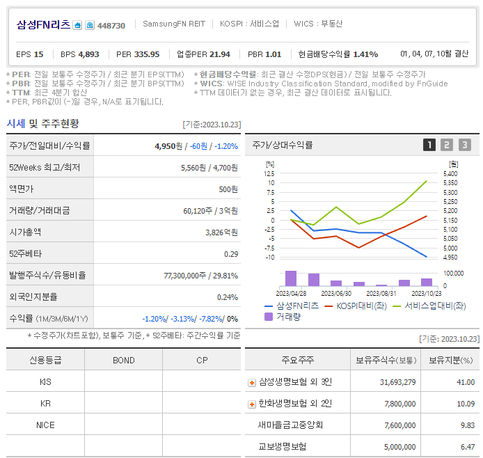Click the KOSPI : 서비스업 market label
Screen dimensions: 483x458
tap(249, 24)
